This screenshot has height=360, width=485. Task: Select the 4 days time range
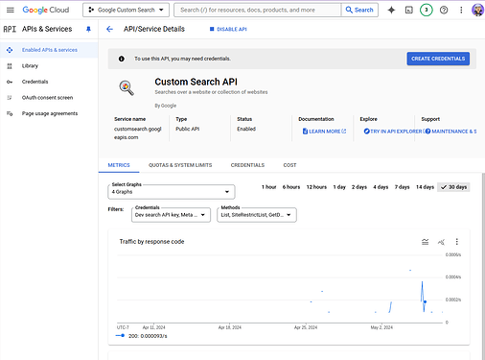(x=381, y=187)
